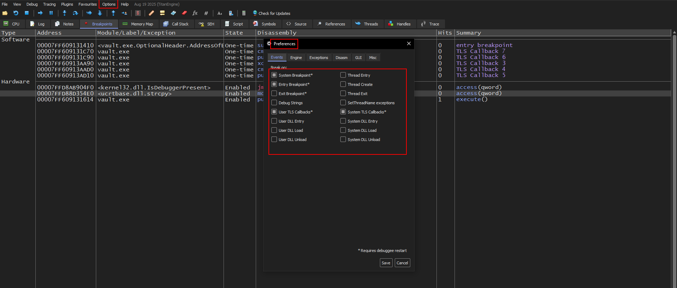Enable Exit Breakpoint checkbox
The height and width of the screenshot is (288, 677).
(x=274, y=94)
